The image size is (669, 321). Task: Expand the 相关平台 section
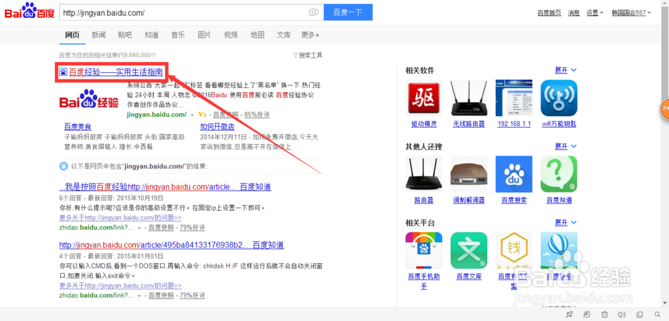point(566,222)
